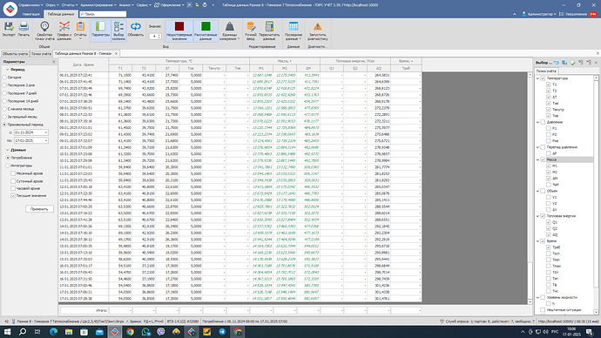Click the Дата - Время column header
Image resolution: width=601 pixels, height=338 pixels.
pos(83,64)
